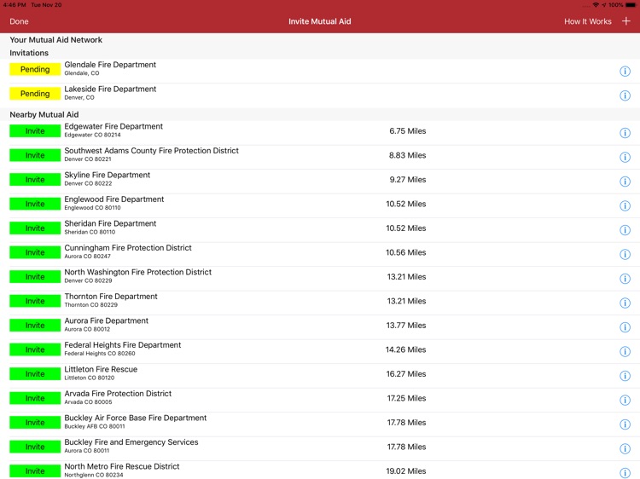Select the Littleton CO 80120 address text
640x479 pixels.
pos(90,378)
